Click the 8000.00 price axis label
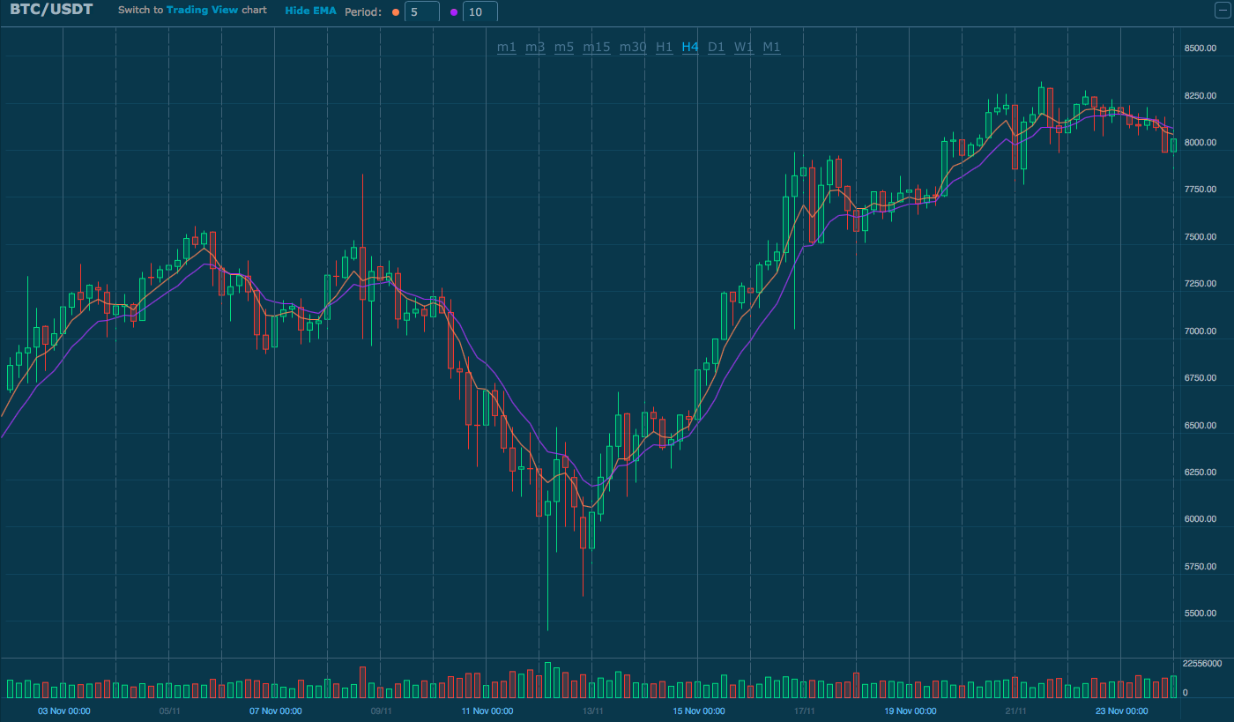The image size is (1234, 722). [1202, 141]
